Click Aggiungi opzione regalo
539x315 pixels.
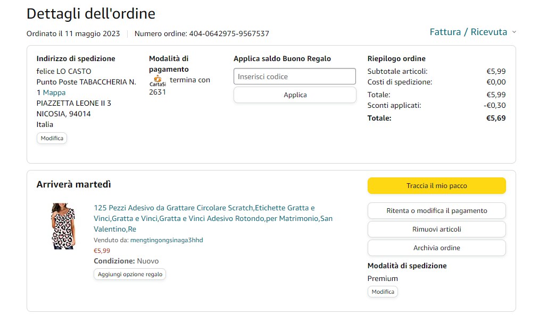(x=130, y=274)
